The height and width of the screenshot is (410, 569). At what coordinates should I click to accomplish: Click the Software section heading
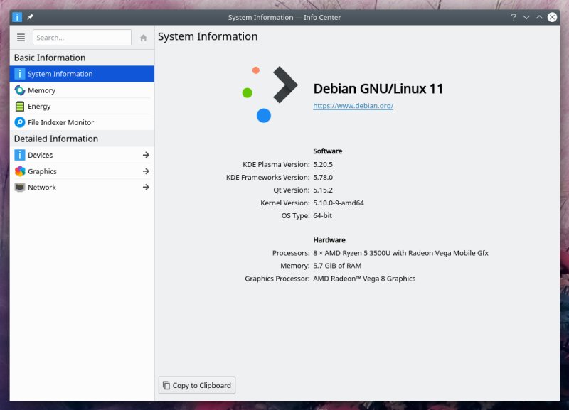point(328,151)
